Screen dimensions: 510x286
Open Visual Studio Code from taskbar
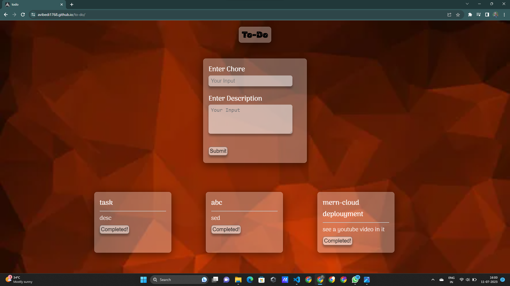click(297, 280)
